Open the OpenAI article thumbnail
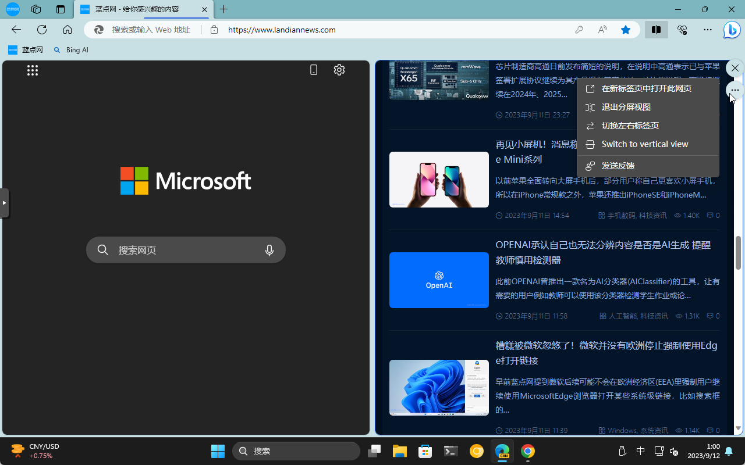The height and width of the screenshot is (465, 745). 439,280
